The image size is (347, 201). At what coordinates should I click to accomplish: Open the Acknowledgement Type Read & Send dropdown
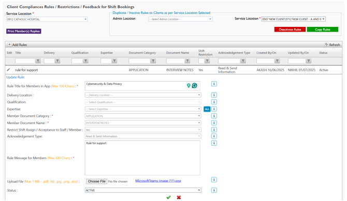pyautogui.click(x=143, y=136)
